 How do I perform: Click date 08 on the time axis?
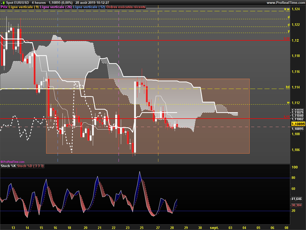[286, 227]
